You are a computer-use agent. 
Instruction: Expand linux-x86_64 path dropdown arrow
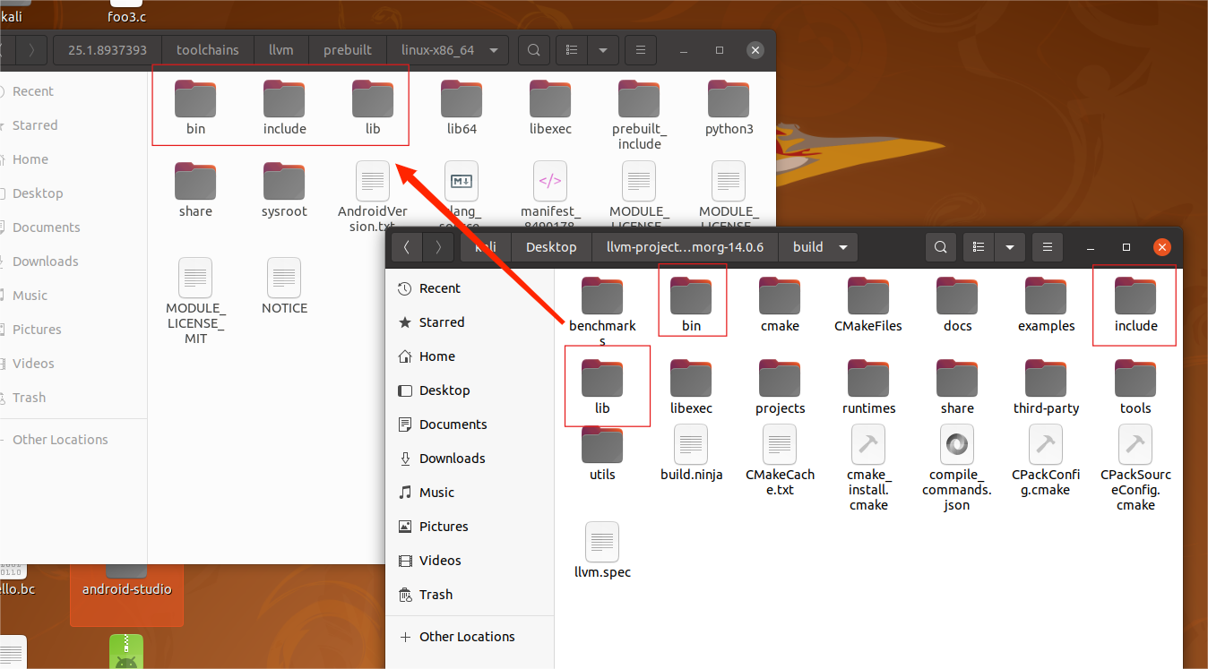coord(494,50)
